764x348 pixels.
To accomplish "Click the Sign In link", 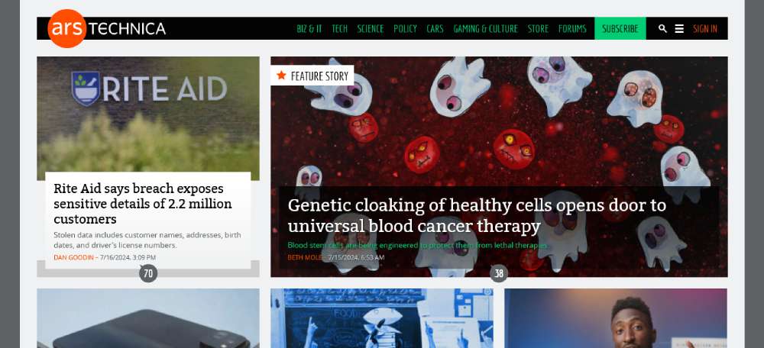I will (705, 29).
